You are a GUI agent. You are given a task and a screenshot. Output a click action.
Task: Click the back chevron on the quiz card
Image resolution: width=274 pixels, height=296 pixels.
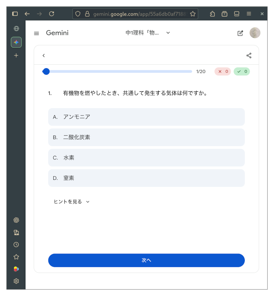44,55
